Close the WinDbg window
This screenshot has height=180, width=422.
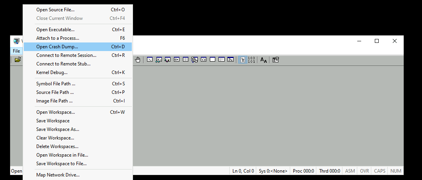(x=395, y=41)
